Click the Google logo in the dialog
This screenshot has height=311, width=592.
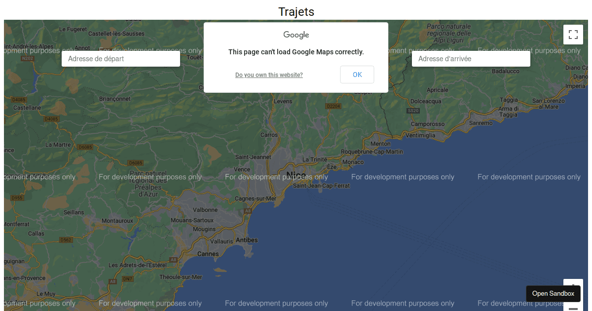(x=296, y=35)
